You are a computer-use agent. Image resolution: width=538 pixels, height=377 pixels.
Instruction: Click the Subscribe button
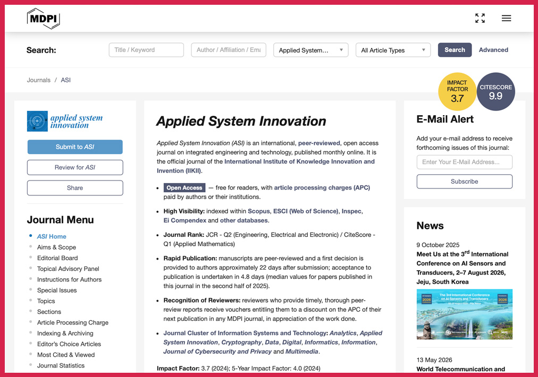pyautogui.click(x=464, y=182)
